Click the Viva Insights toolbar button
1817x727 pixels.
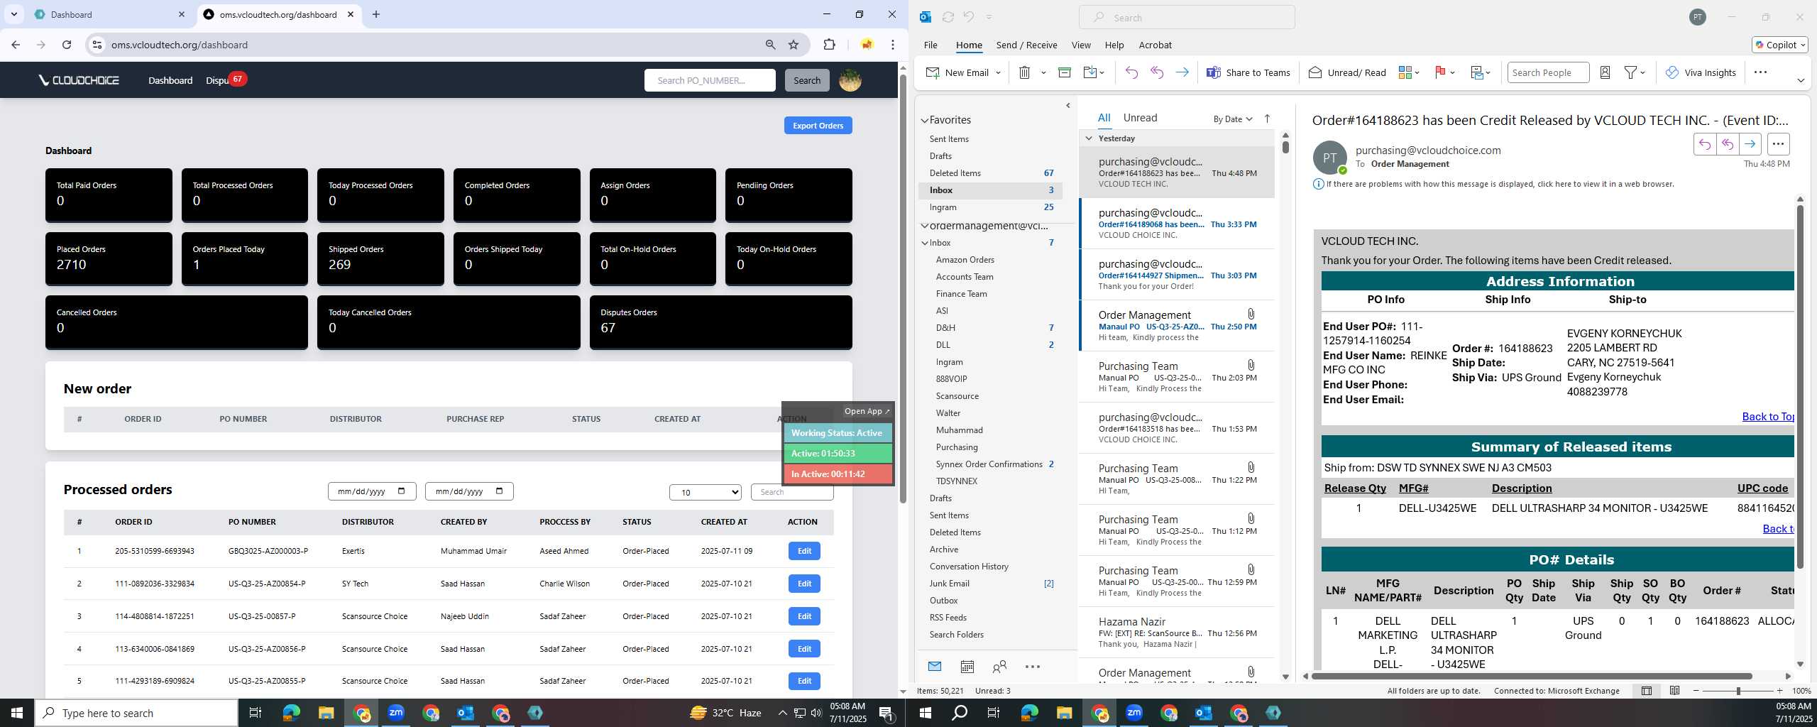point(1701,72)
